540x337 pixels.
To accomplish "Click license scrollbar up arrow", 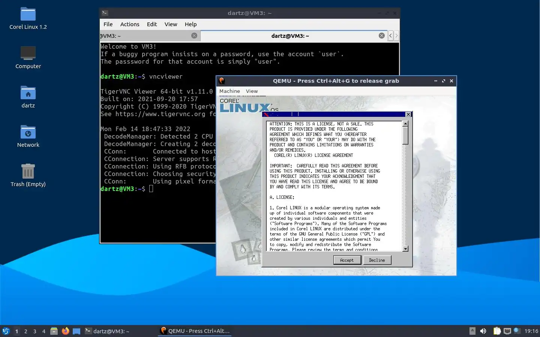I will click(x=405, y=124).
